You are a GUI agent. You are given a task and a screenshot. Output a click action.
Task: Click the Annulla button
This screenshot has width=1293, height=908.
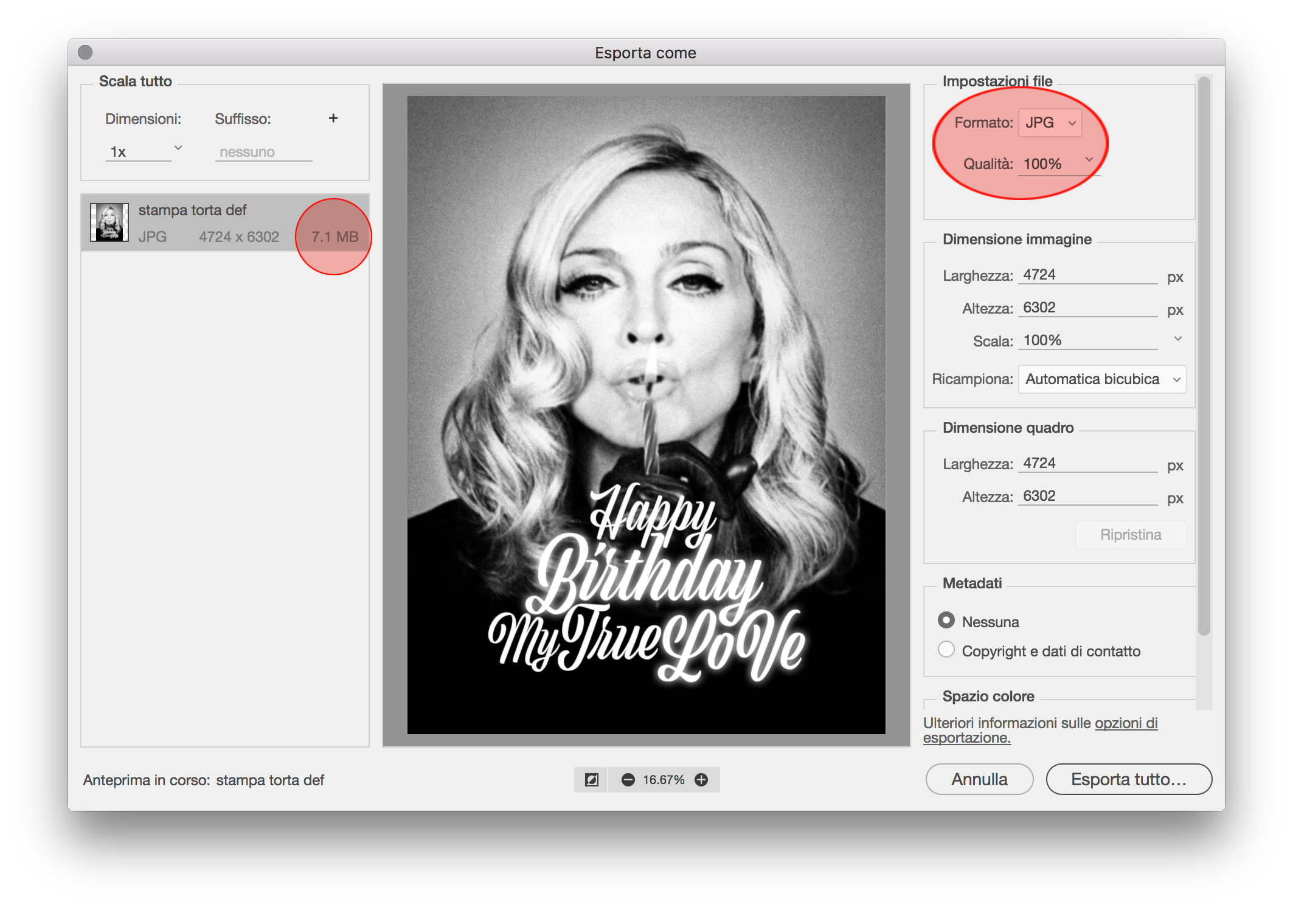click(979, 779)
